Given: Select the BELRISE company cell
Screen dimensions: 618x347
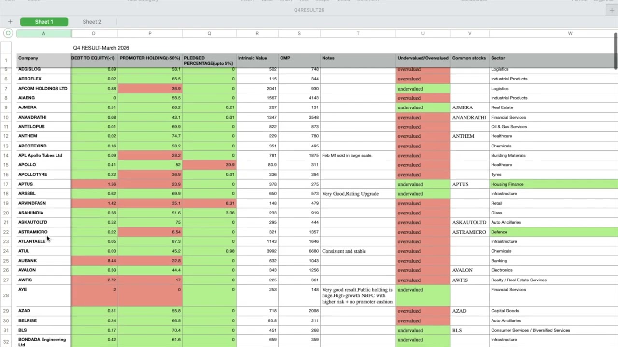Looking at the screenshot, I should coord(43,320).
